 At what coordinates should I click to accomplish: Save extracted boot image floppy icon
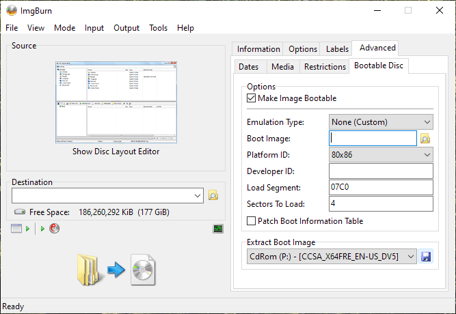coord(426,256)
